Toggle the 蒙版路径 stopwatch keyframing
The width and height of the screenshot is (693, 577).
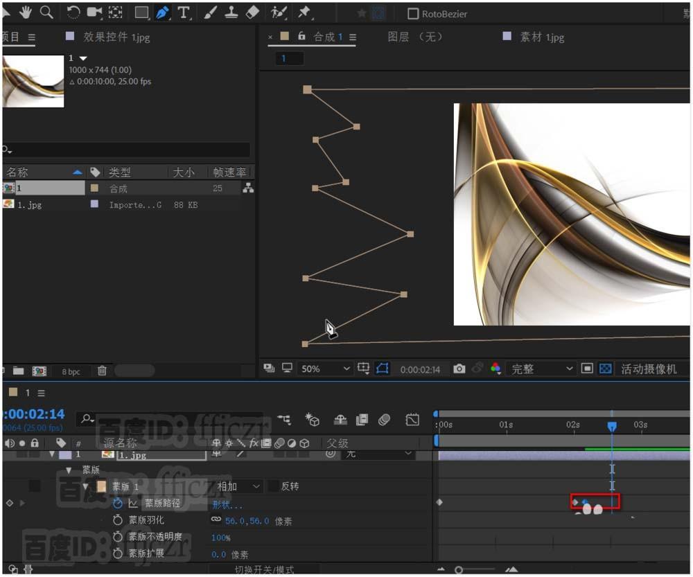coord(118,503)
